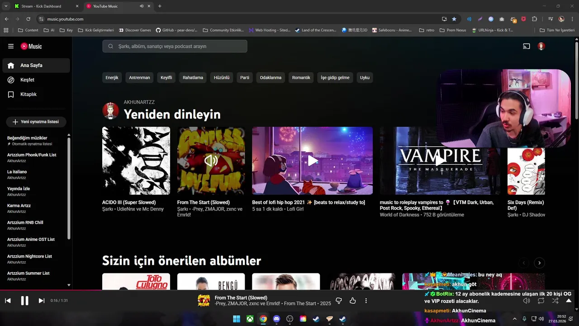Screen dimensions: 579x326
Task: Play the Vampire The Masquerade video
Action: coord(440,161)
